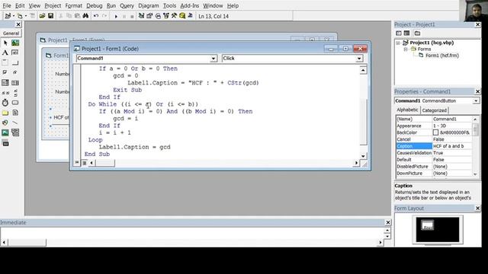Open the Add Form dropdown arrow in toolbar

[x=25, y=16]
